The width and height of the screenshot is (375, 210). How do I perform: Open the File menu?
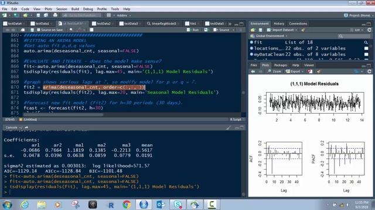pos(5,9)
